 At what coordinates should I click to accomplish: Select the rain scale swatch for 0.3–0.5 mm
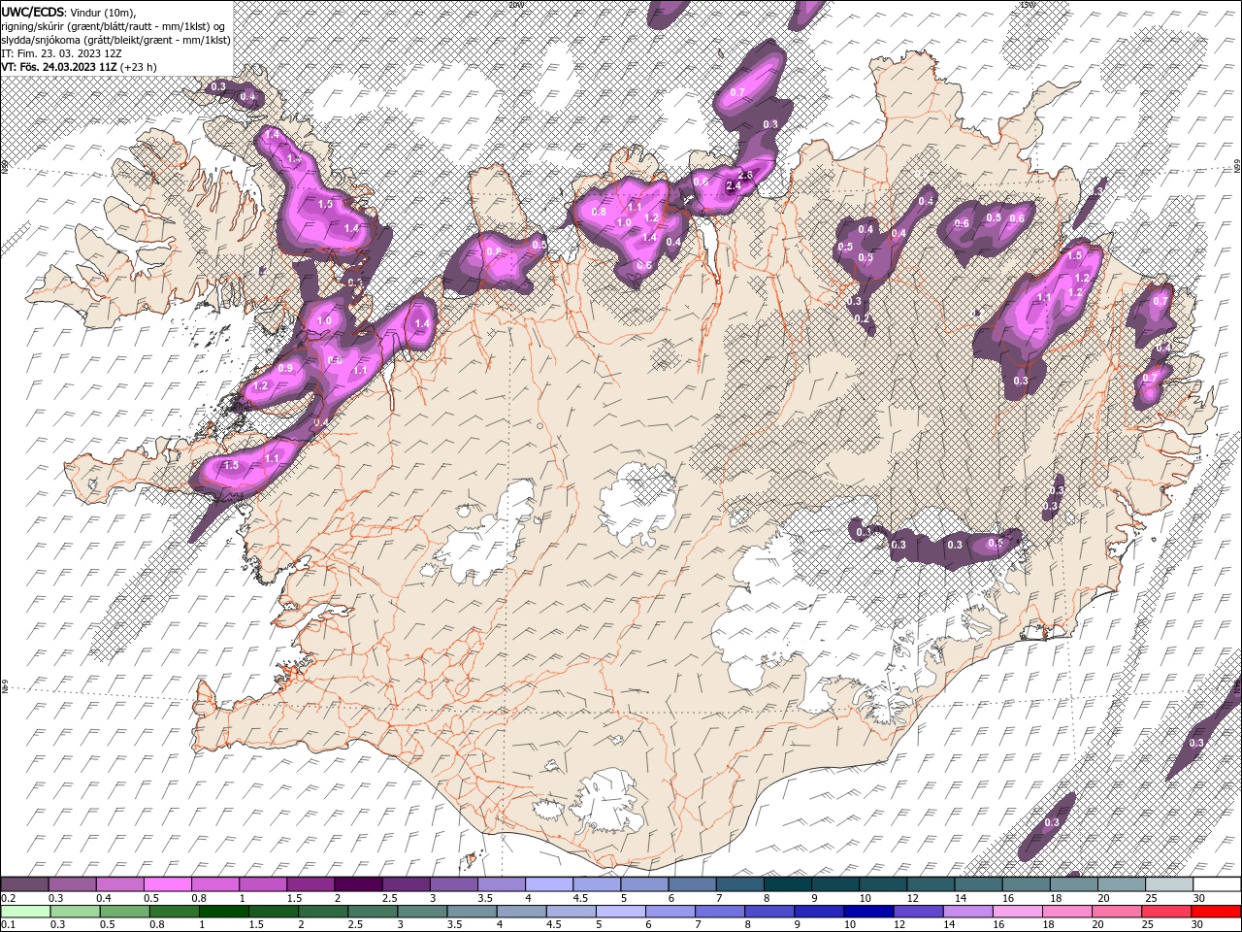point(76,912)
